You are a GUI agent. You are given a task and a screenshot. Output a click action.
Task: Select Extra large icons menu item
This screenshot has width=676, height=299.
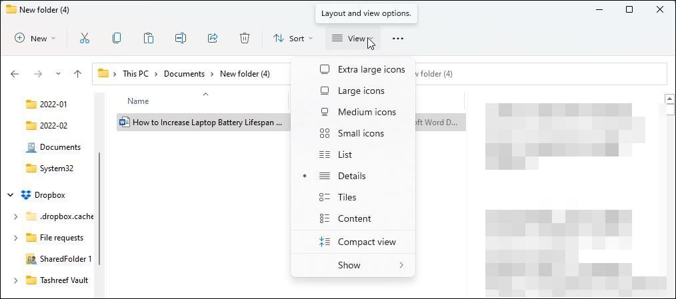(x=371, y=69)
